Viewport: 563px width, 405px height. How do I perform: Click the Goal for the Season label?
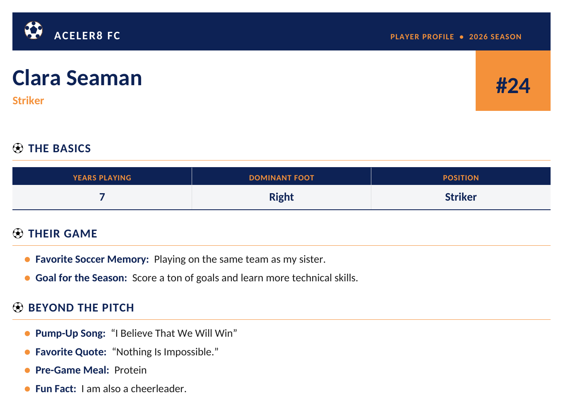81,278
